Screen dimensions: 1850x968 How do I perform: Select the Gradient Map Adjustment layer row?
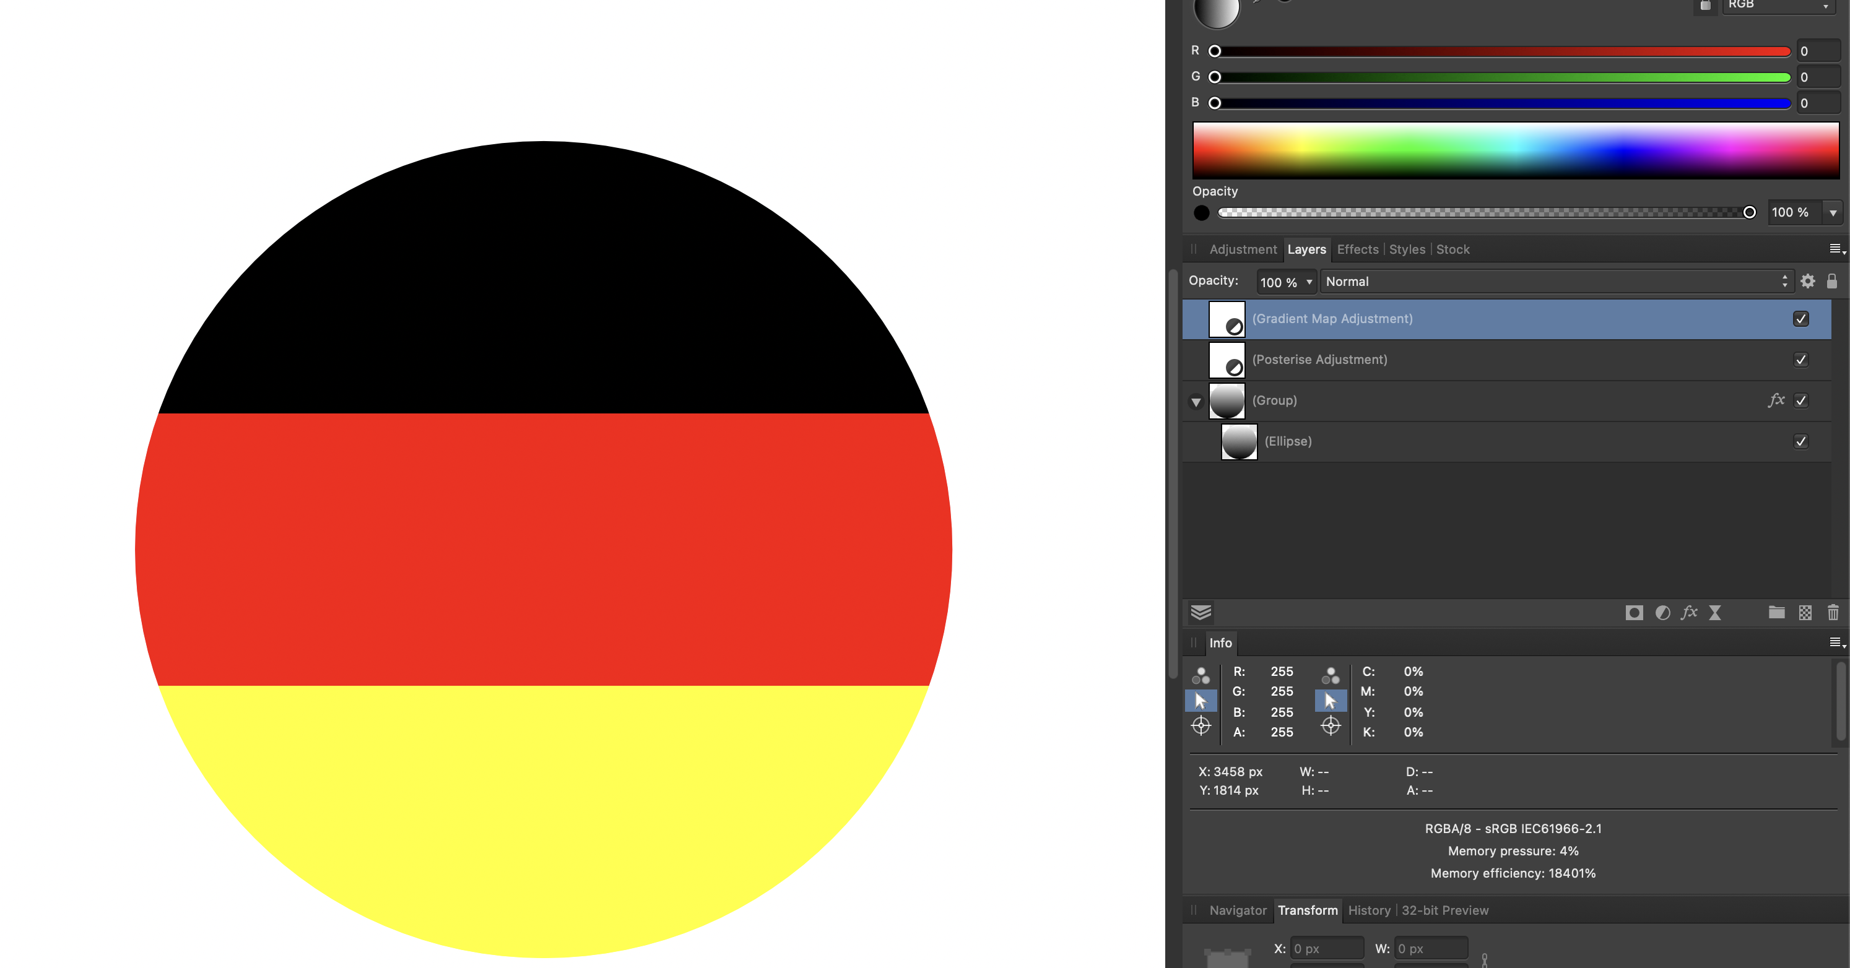1507,319
